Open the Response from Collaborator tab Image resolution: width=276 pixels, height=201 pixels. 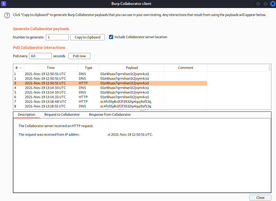[x=109, y=114]
